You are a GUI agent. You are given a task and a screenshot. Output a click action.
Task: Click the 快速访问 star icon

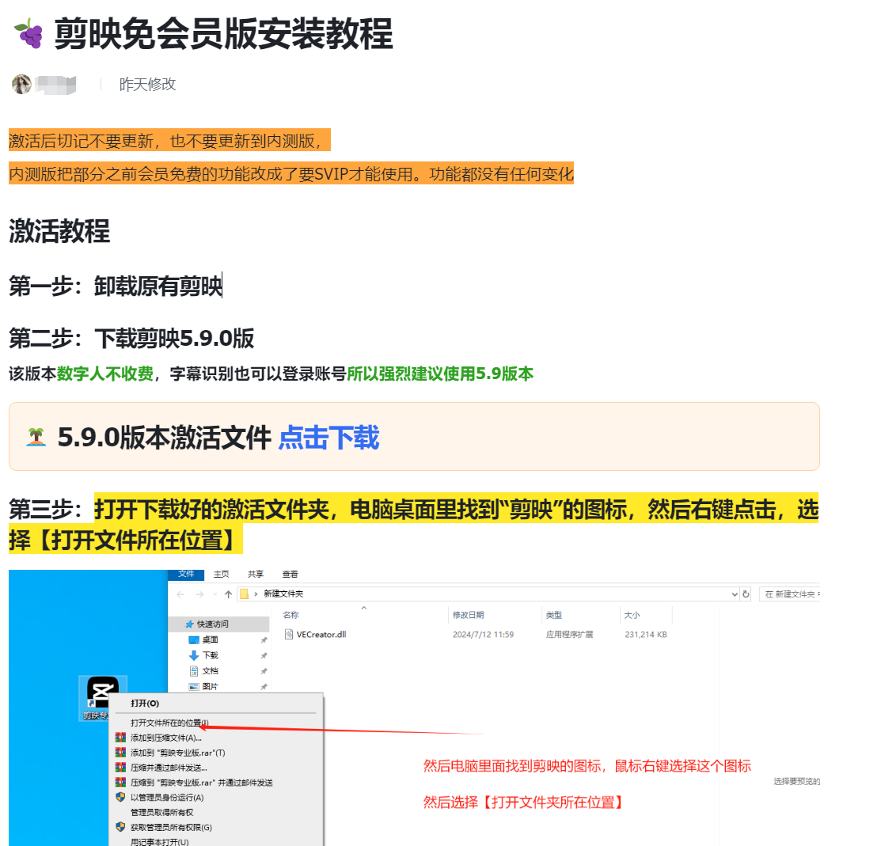point(190,624)
